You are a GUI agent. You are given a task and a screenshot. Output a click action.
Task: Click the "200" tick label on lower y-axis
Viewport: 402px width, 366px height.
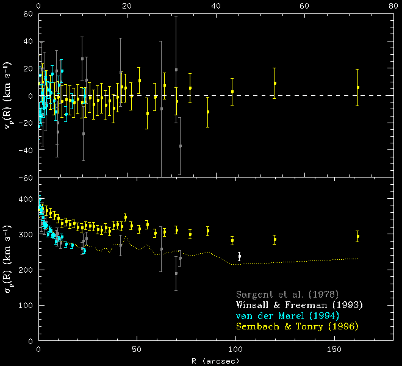click(x=25, y=270)
